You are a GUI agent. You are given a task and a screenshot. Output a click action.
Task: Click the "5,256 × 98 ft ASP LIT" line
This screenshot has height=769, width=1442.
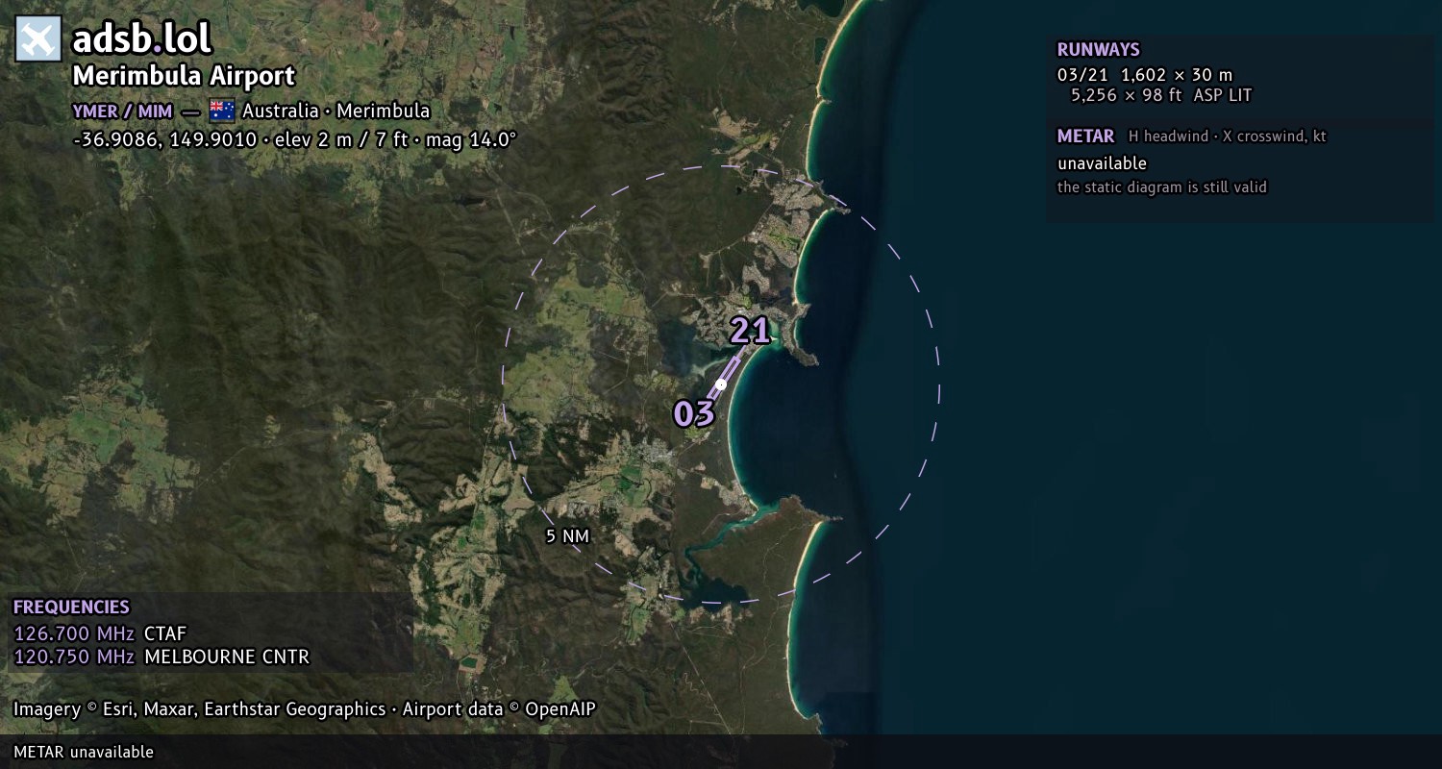1161,95
